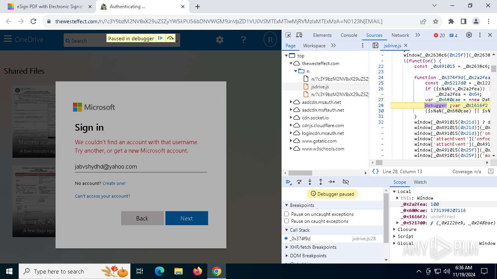Open Chrome side panel icon
Screen dimensions: 497x279
coord(463,21)
